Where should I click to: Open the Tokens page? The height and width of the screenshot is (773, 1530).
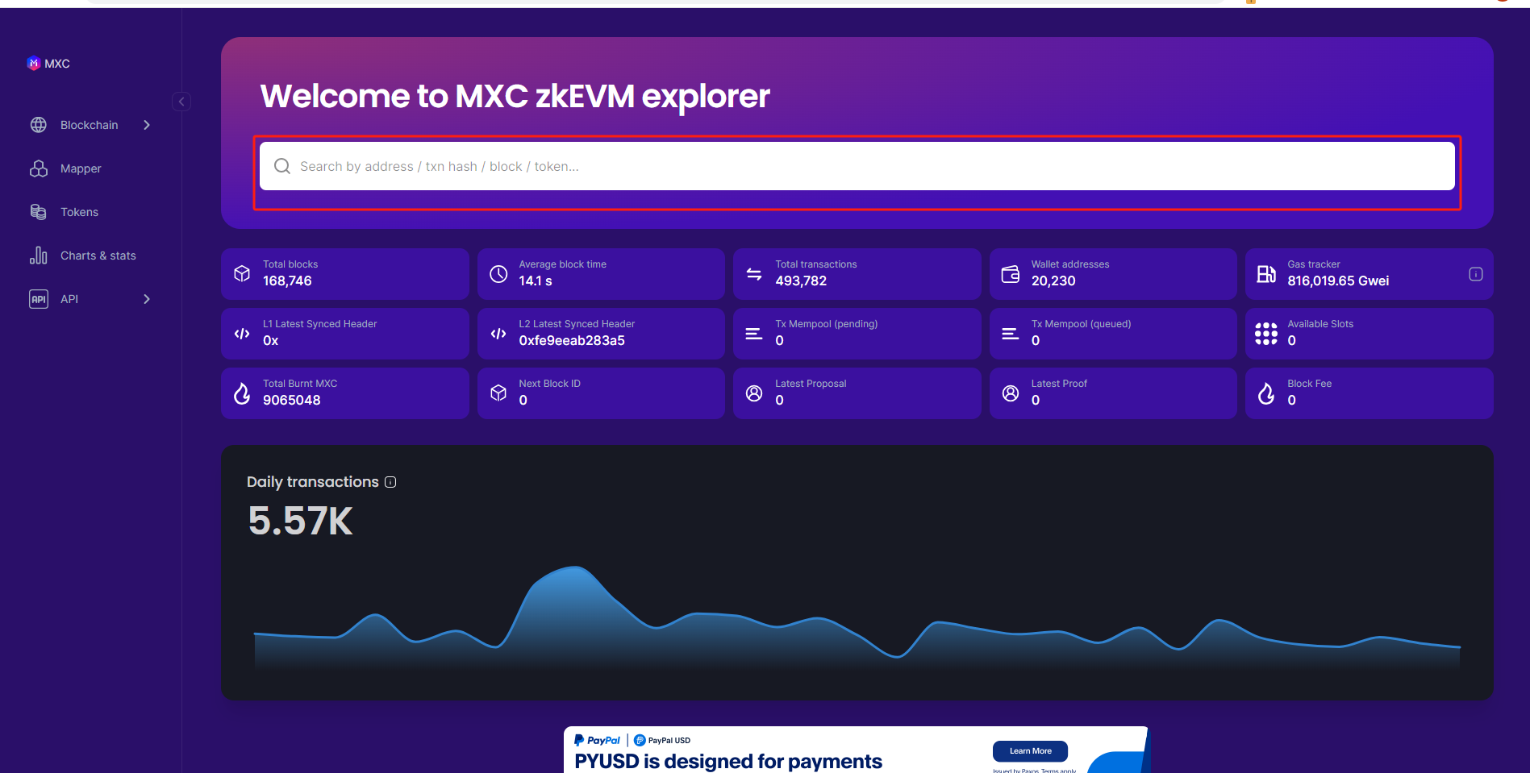click(79, 212)
